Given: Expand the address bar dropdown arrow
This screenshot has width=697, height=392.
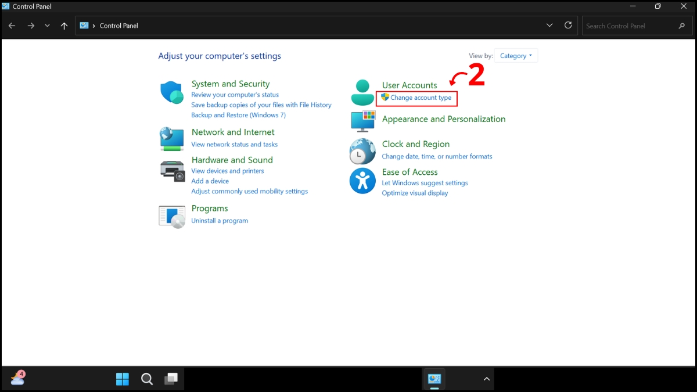Looking at the screenshot, I should tap(549, 26).
